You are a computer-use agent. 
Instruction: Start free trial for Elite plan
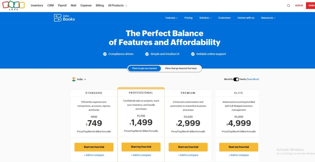coord(238,147)
